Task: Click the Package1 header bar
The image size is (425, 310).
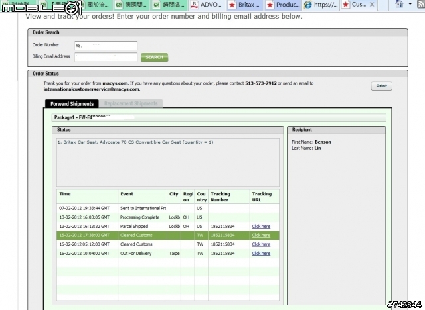Action: 218,117
